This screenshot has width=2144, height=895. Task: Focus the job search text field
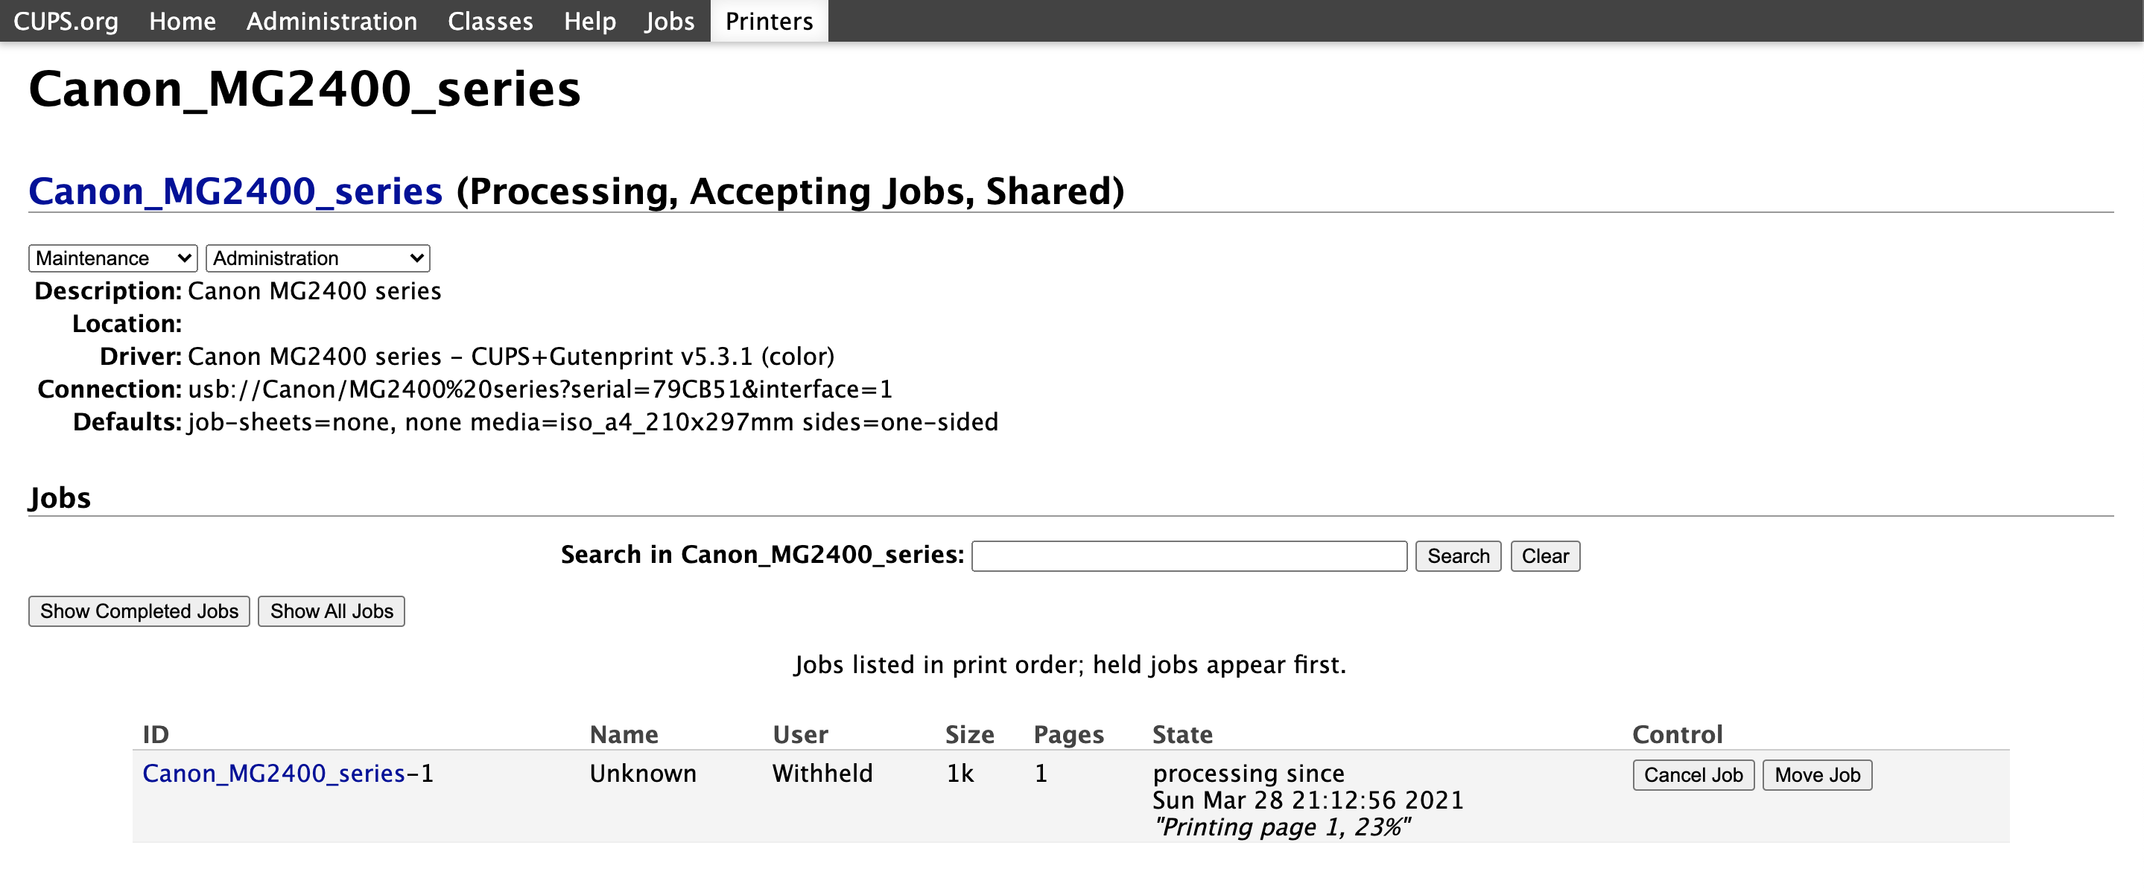[x=1188, y=555]
